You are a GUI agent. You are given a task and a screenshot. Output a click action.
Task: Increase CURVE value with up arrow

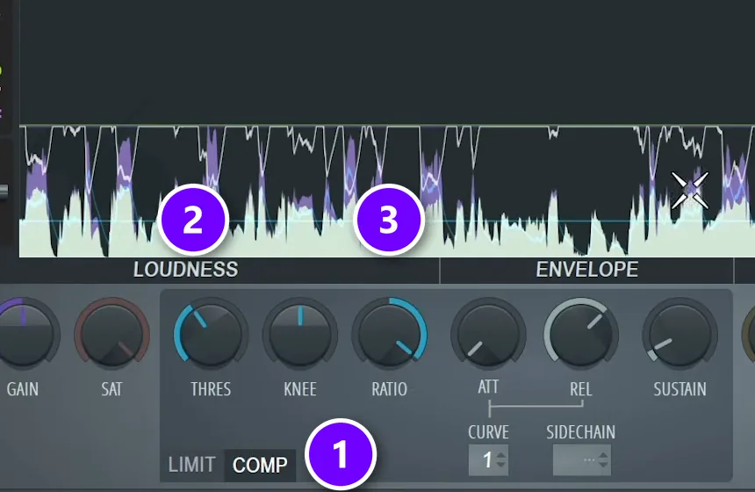pos(500,455)
